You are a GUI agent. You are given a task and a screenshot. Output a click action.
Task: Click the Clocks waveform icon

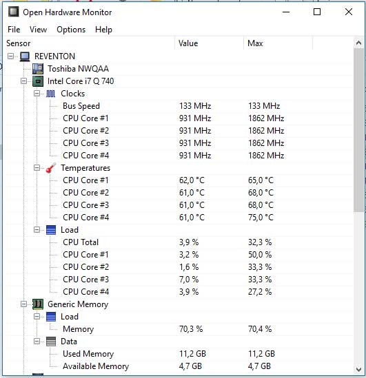(51, 94)
